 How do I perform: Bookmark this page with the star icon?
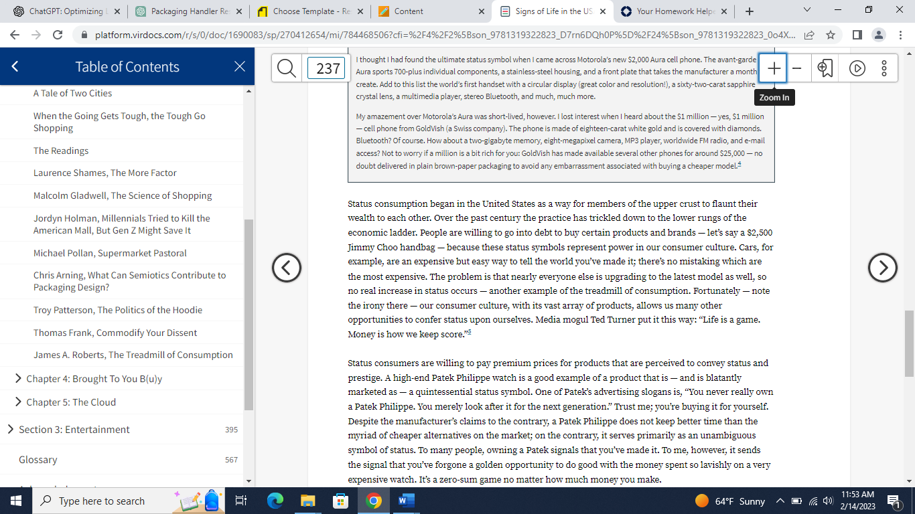coord(831,35)
